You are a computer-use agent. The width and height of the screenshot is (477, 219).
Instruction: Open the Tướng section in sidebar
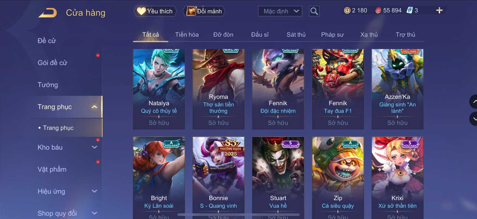point(48,85)
